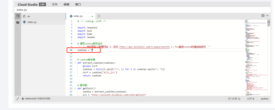The width and height of the screenshot is (275, 110).
Task: Click the Cloud Studio Lite logo
Action: click(32, 4)
